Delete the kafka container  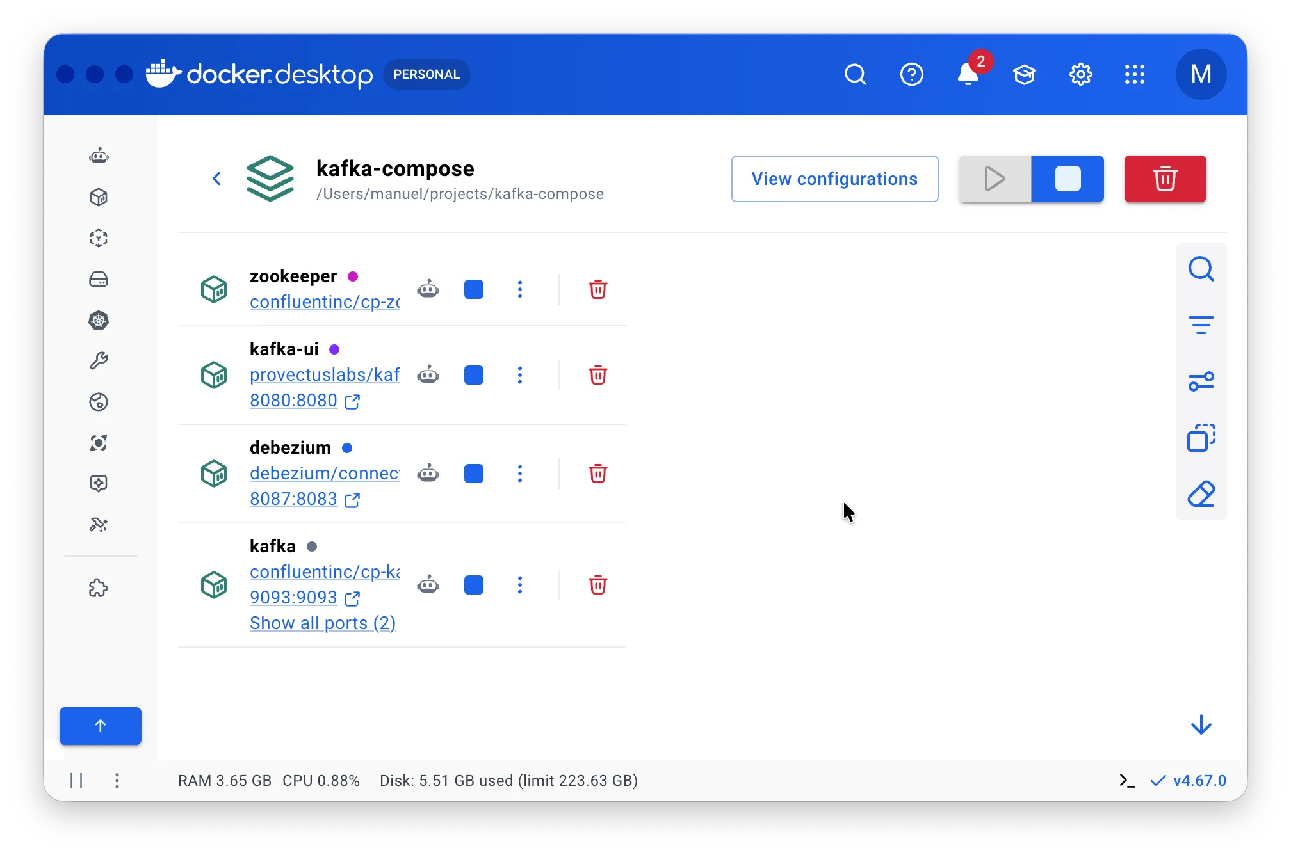click(598, 585)
